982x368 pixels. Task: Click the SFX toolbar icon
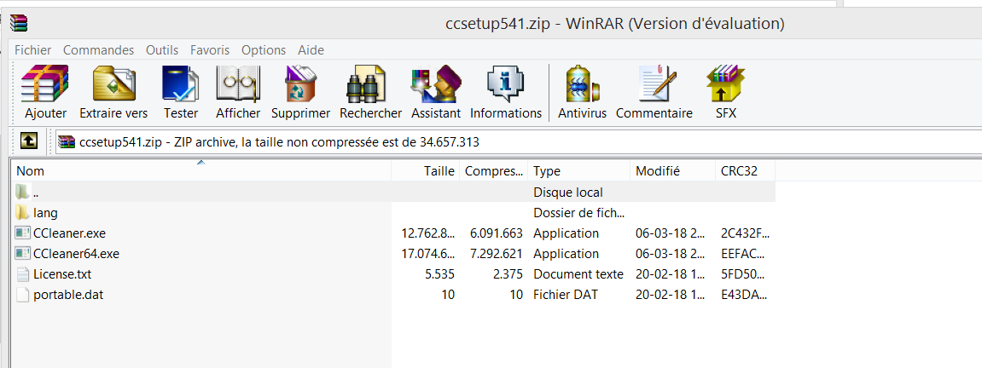tap(726, 93)
